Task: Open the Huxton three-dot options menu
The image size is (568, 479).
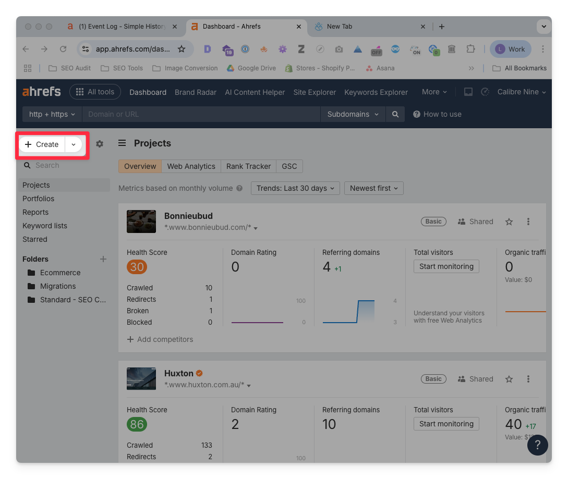Action: 528,379
